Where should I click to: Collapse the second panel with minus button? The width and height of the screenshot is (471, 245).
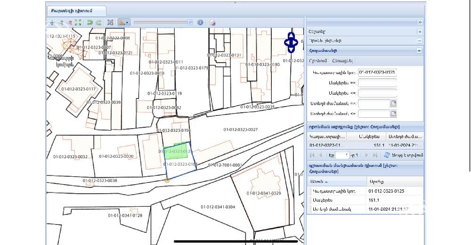pyautogui.click(x=420, y=41)
